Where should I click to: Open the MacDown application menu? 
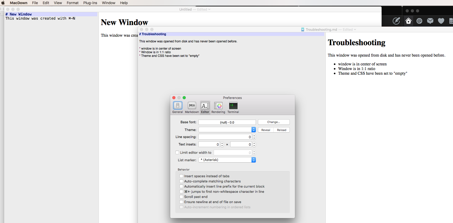pyautogui.click(x=19, y=3)
